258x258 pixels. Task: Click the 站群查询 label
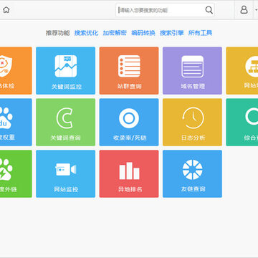point(129,86)
